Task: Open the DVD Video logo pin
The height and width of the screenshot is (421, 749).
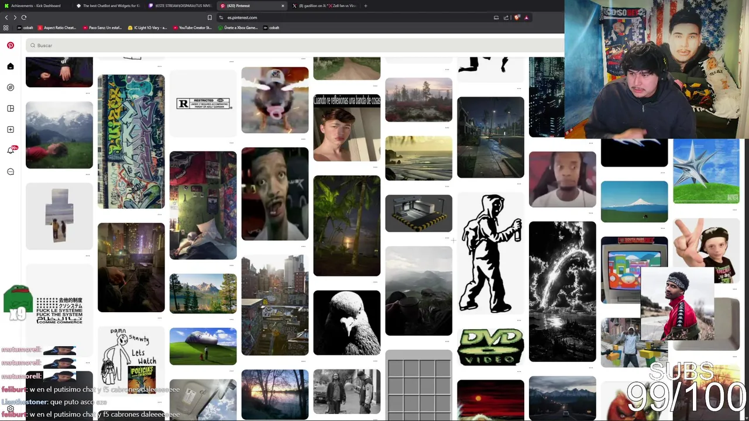Action: coord(490,347)
